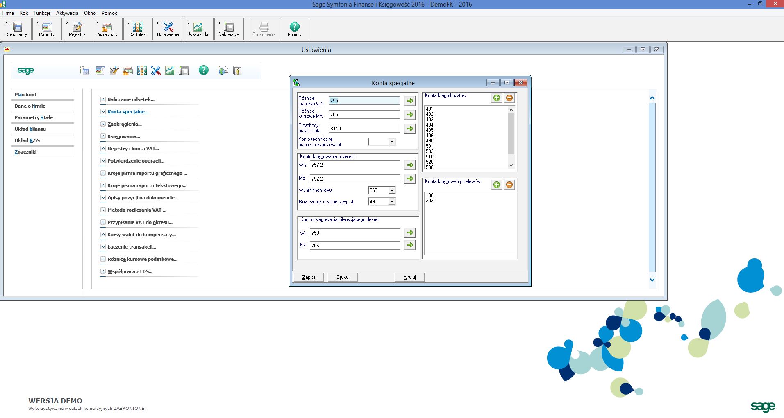
Task: Open the Pomoc menu
Action: (109, 13)
